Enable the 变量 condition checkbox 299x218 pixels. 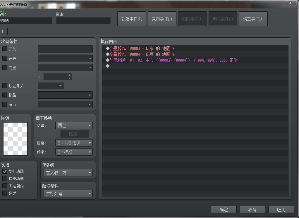tap(5, 67)
